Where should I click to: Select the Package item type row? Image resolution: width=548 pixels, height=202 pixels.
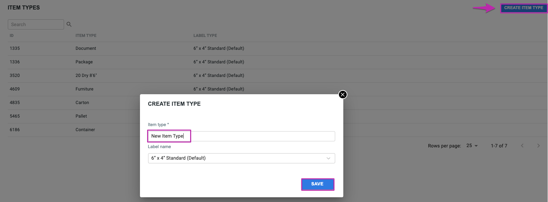278,62
